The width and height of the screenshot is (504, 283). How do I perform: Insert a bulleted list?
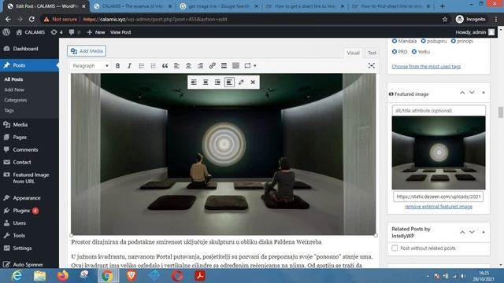141,66
